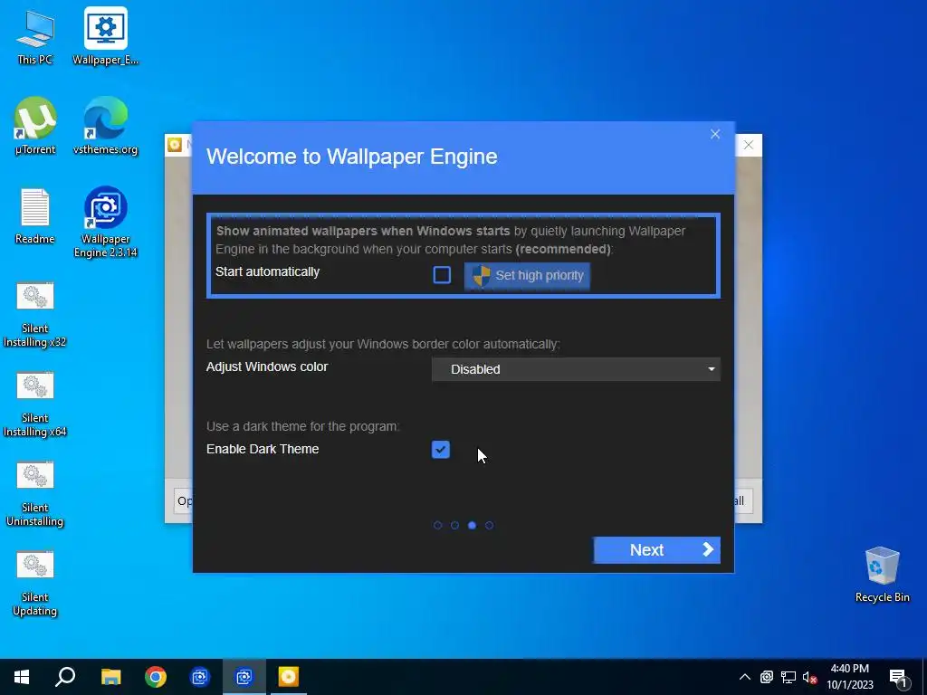Select vsthemes.org Edge shortcut

(105, 127)
